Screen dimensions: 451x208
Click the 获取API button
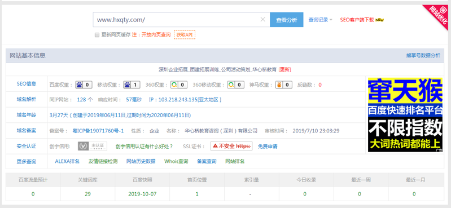185,35
